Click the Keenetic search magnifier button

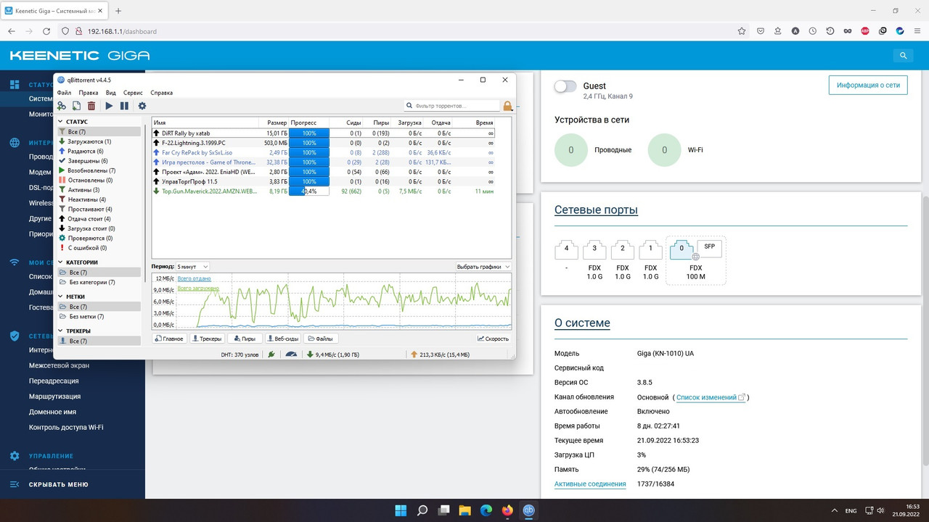(903, 55)
